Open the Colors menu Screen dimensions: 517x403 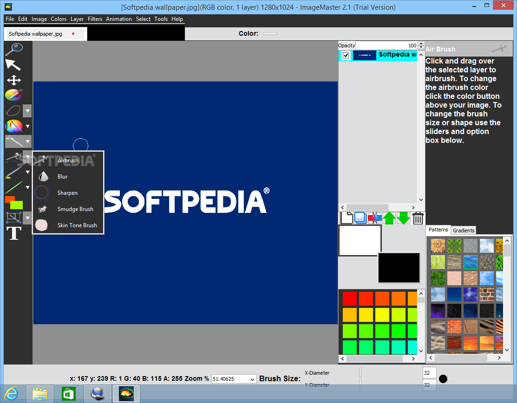click(59, 19)
